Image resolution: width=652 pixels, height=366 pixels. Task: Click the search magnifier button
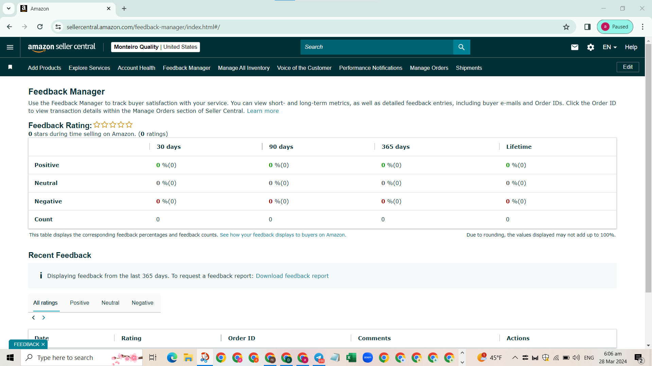pos(461,47)
